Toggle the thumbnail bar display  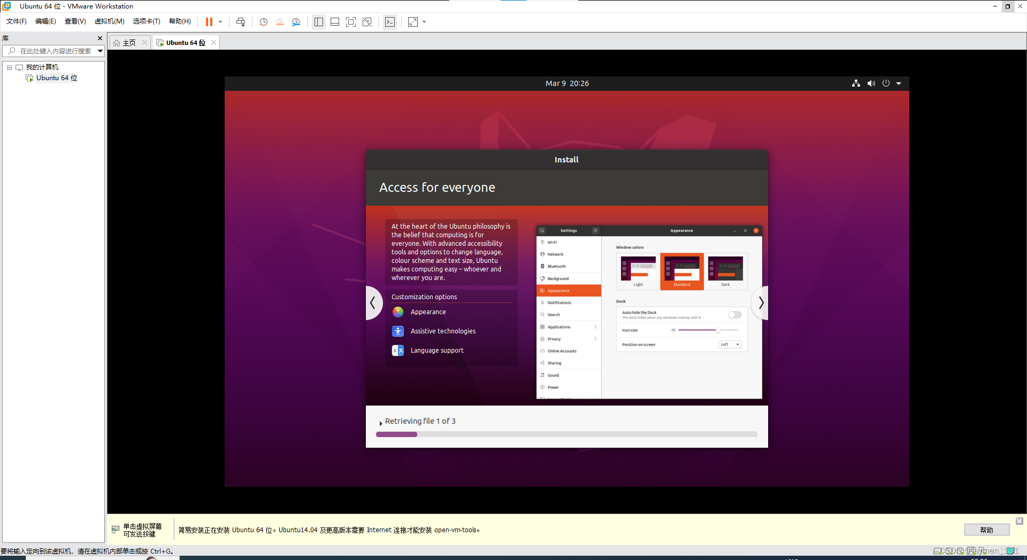(335, 22)
